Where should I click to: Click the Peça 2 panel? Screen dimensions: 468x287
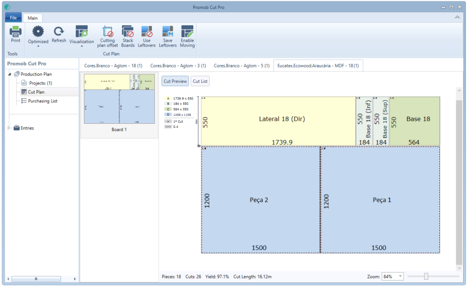tap(260, 200)
